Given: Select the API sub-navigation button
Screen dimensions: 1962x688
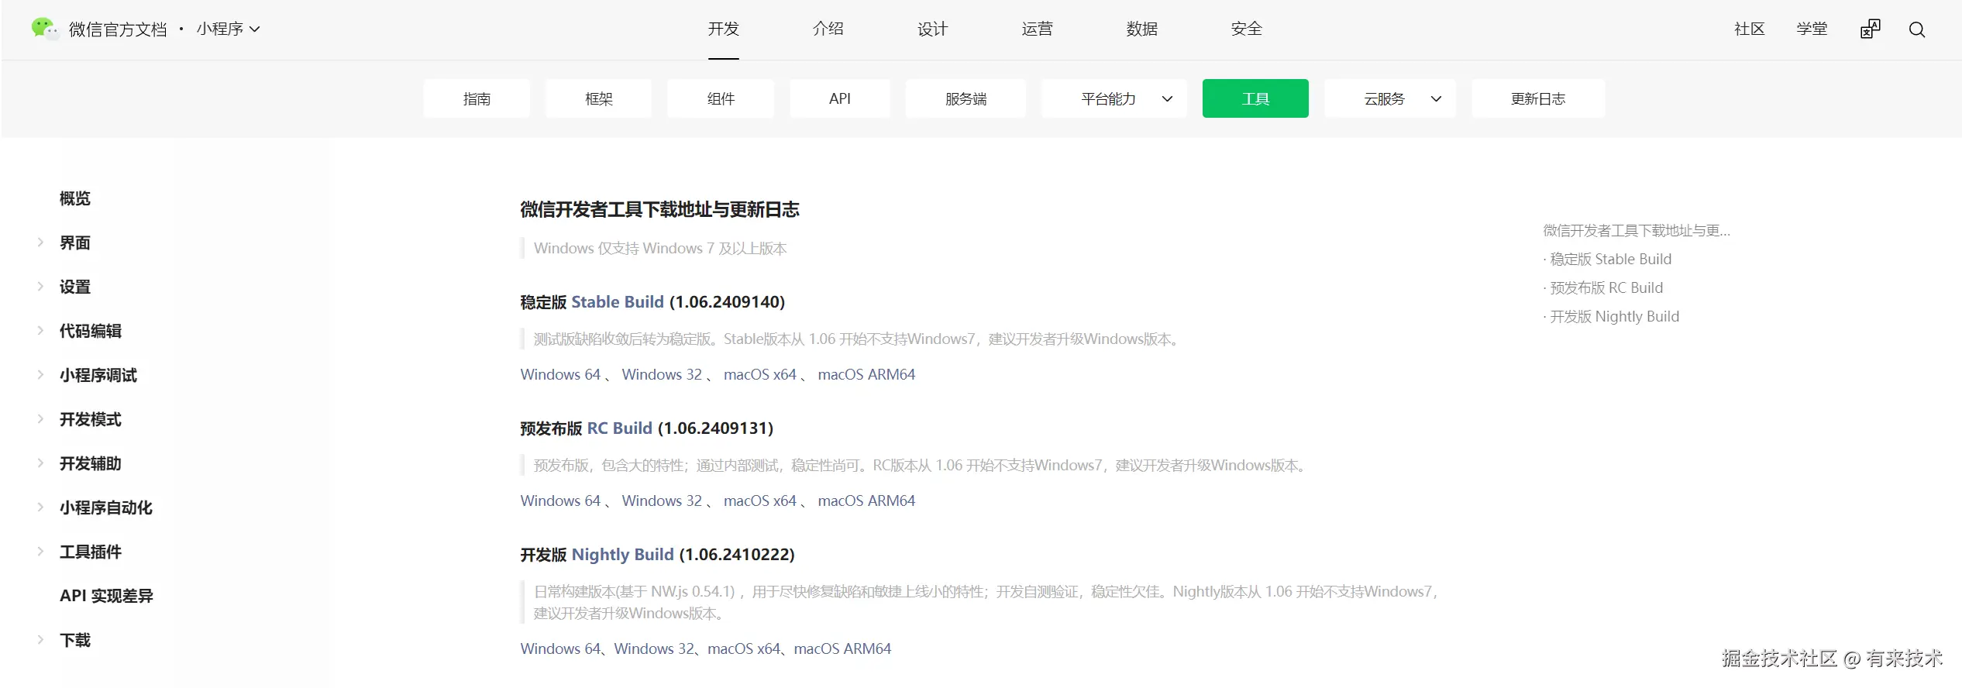Looking at the screenshot, I should click(x=840, y=98).
